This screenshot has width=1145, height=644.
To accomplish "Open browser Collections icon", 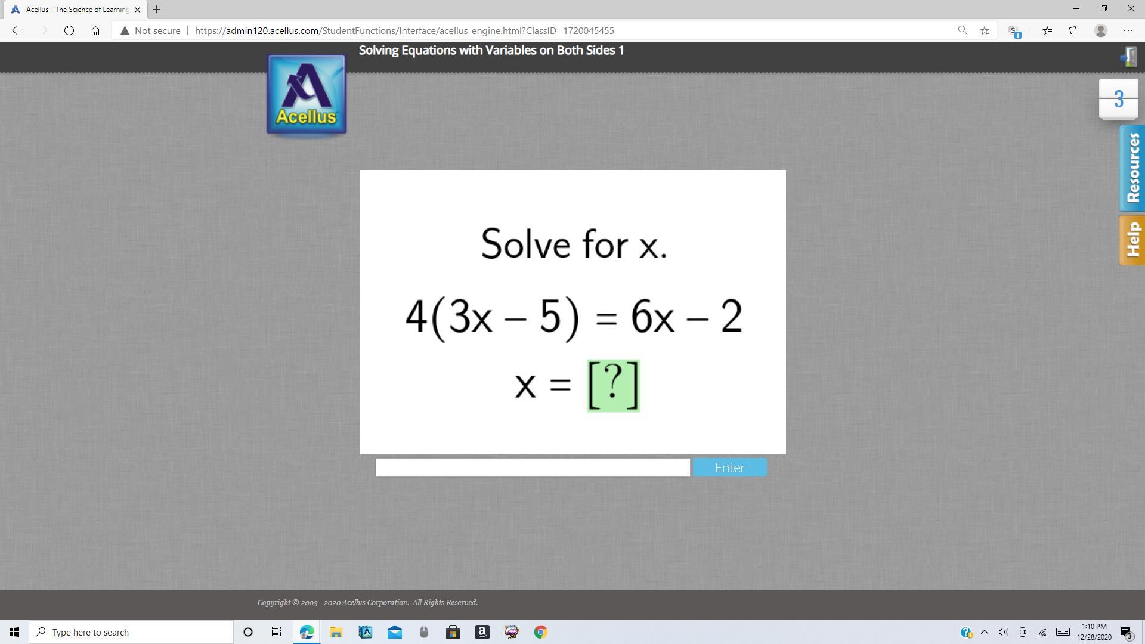I will (1073, 30).
